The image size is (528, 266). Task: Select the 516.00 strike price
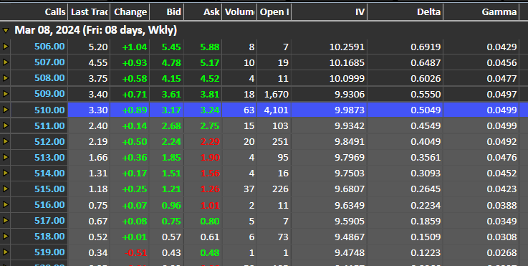click(49, 205)
